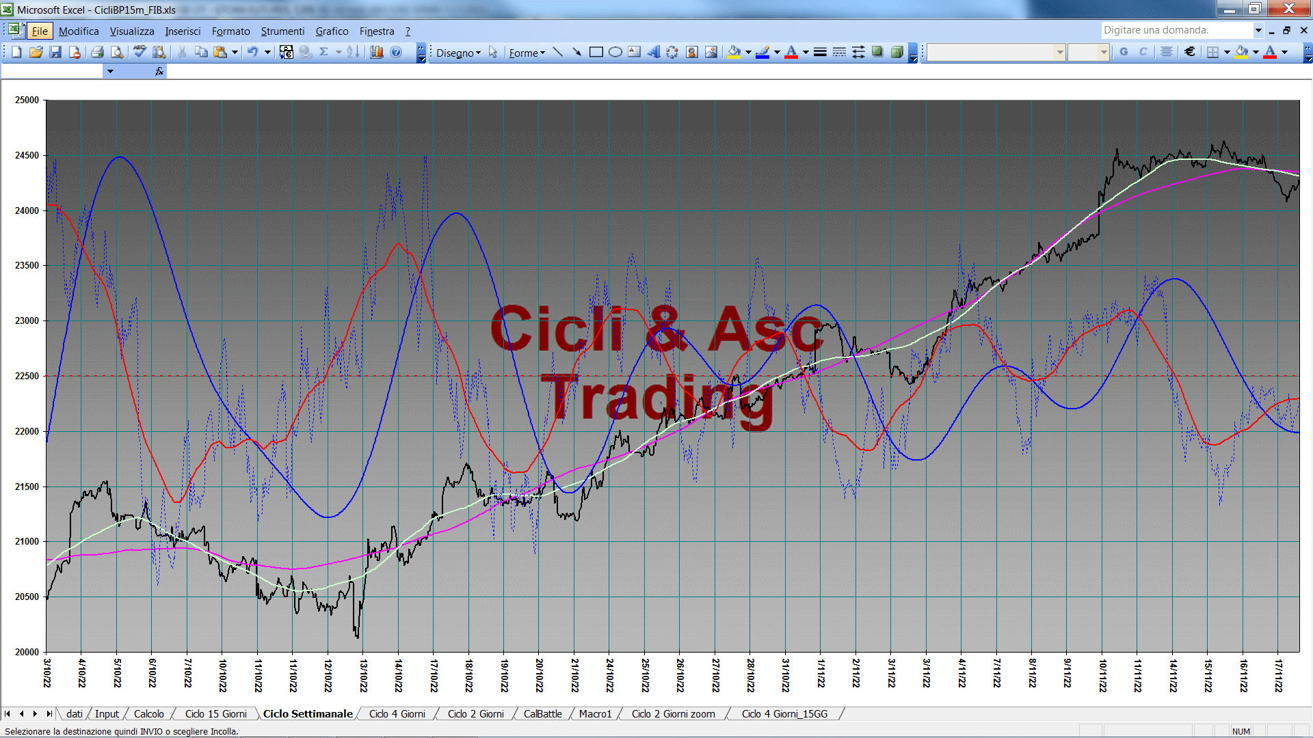This screenshot has height=738, width=1313.
Task: Open the Arrow Style options
Action: click(x=858, y=52)
